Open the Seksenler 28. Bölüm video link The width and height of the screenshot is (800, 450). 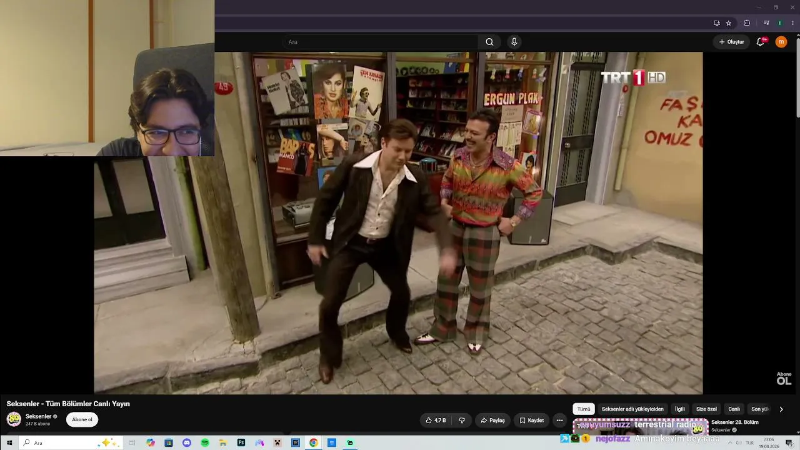click(735, 422)
